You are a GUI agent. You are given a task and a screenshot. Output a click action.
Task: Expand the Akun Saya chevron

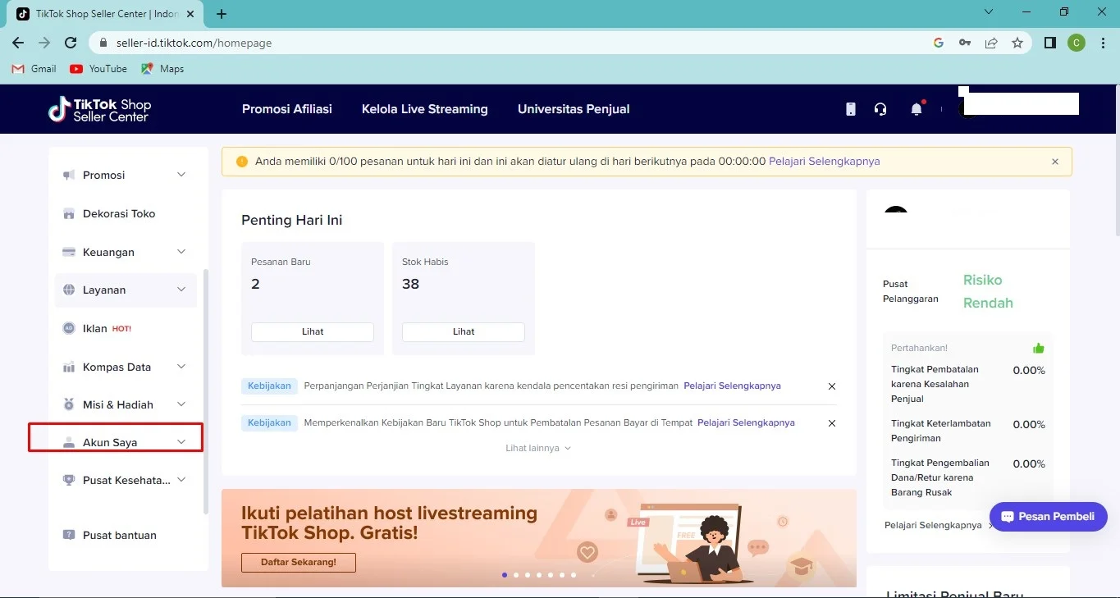(181, 442)
